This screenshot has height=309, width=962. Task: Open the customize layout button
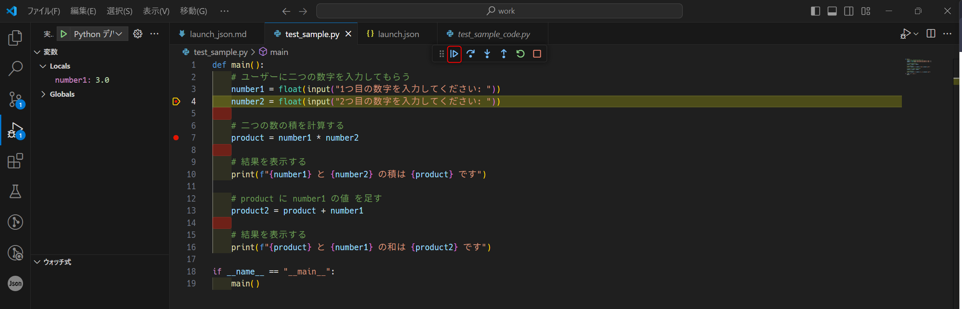pyautogui.click(x=866, y=11)
